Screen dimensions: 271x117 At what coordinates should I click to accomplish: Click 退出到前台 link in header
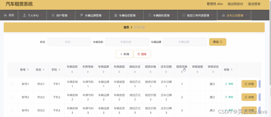pyautogui.click(x=235, y=4)
